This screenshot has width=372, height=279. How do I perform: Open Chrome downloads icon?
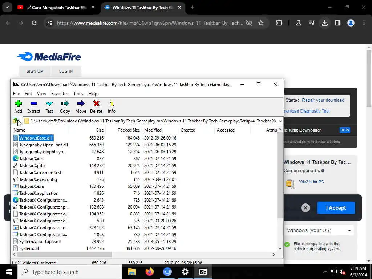click(x=324, y=23)
